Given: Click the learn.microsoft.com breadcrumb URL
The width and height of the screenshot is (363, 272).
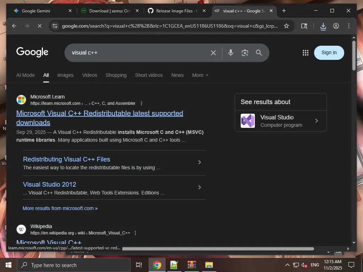Looking at the screenshot, I should point(83,103).
